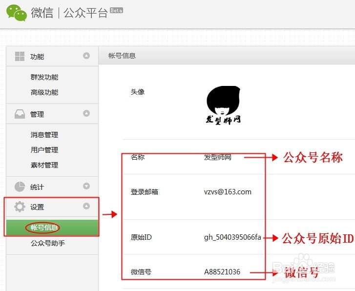
Task: Click the WeChat ID A88521036
Action: (222, 272)
